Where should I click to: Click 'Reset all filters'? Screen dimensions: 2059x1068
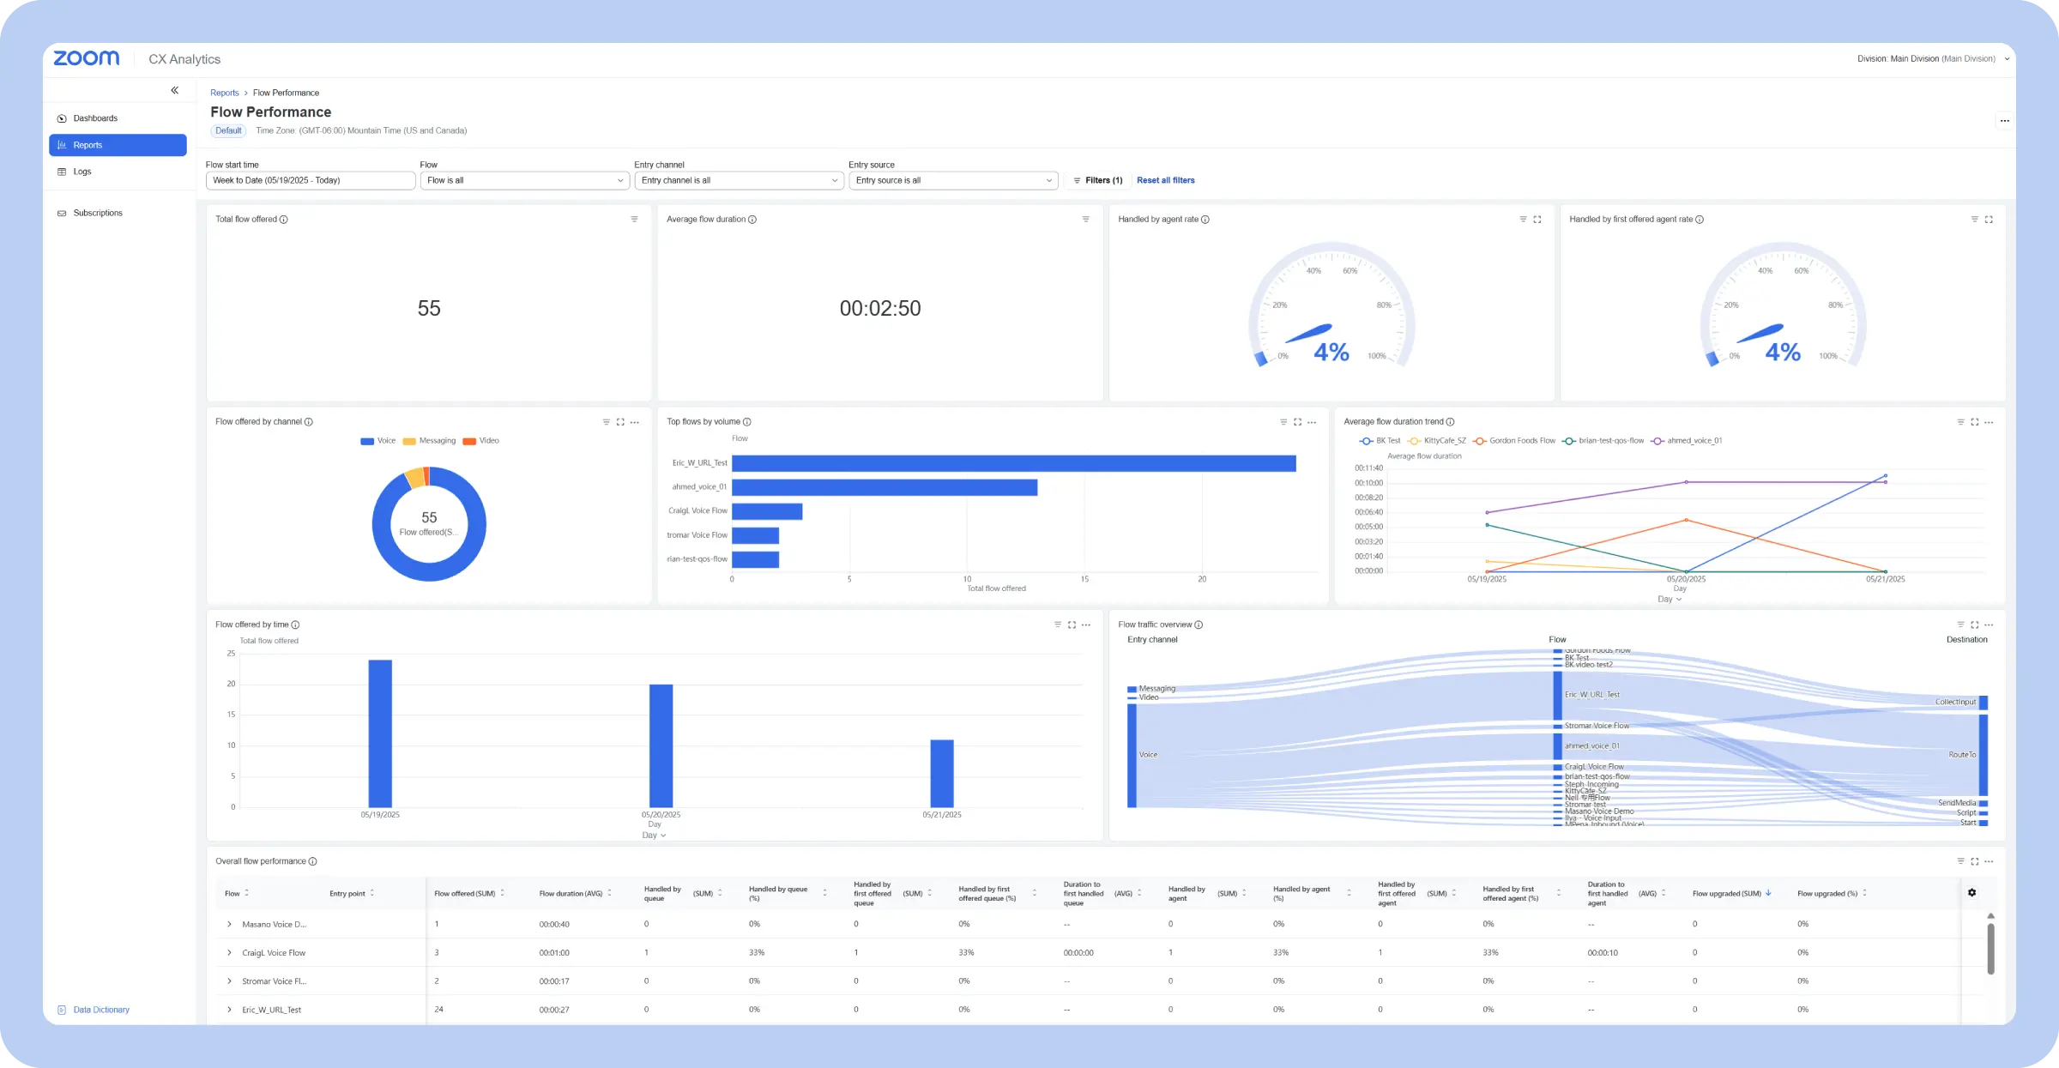1165,180
